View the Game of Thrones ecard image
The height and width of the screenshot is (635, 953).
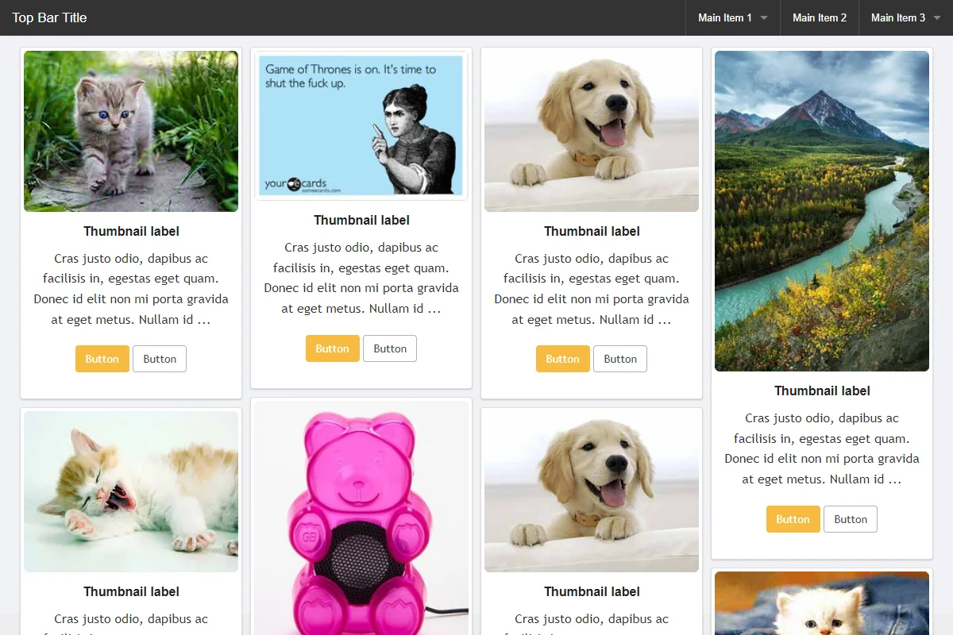pos(361,125)
